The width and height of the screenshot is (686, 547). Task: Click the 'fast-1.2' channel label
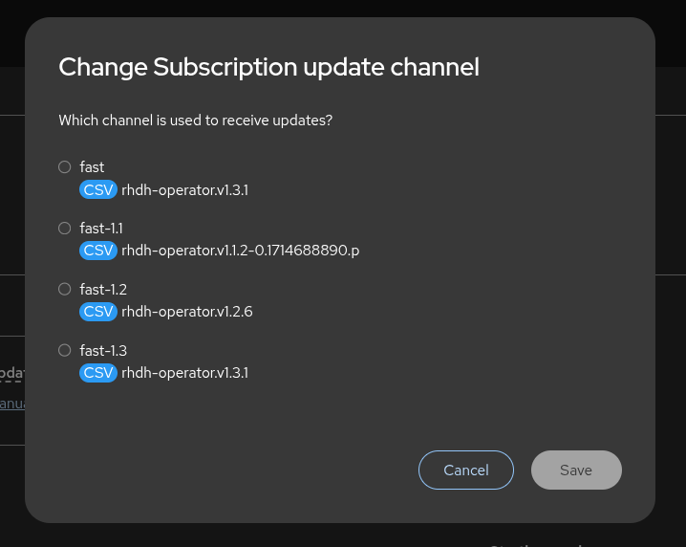pos(103,290)
